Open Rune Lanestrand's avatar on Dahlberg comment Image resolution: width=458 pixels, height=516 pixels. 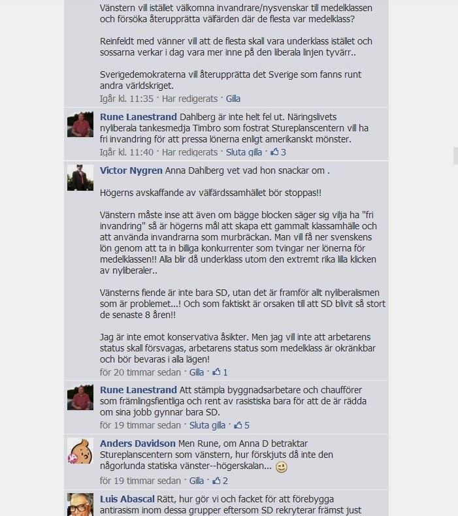80,124
